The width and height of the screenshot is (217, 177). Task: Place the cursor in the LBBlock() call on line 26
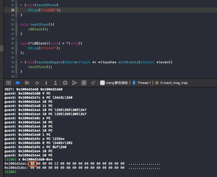pos(38,29)
